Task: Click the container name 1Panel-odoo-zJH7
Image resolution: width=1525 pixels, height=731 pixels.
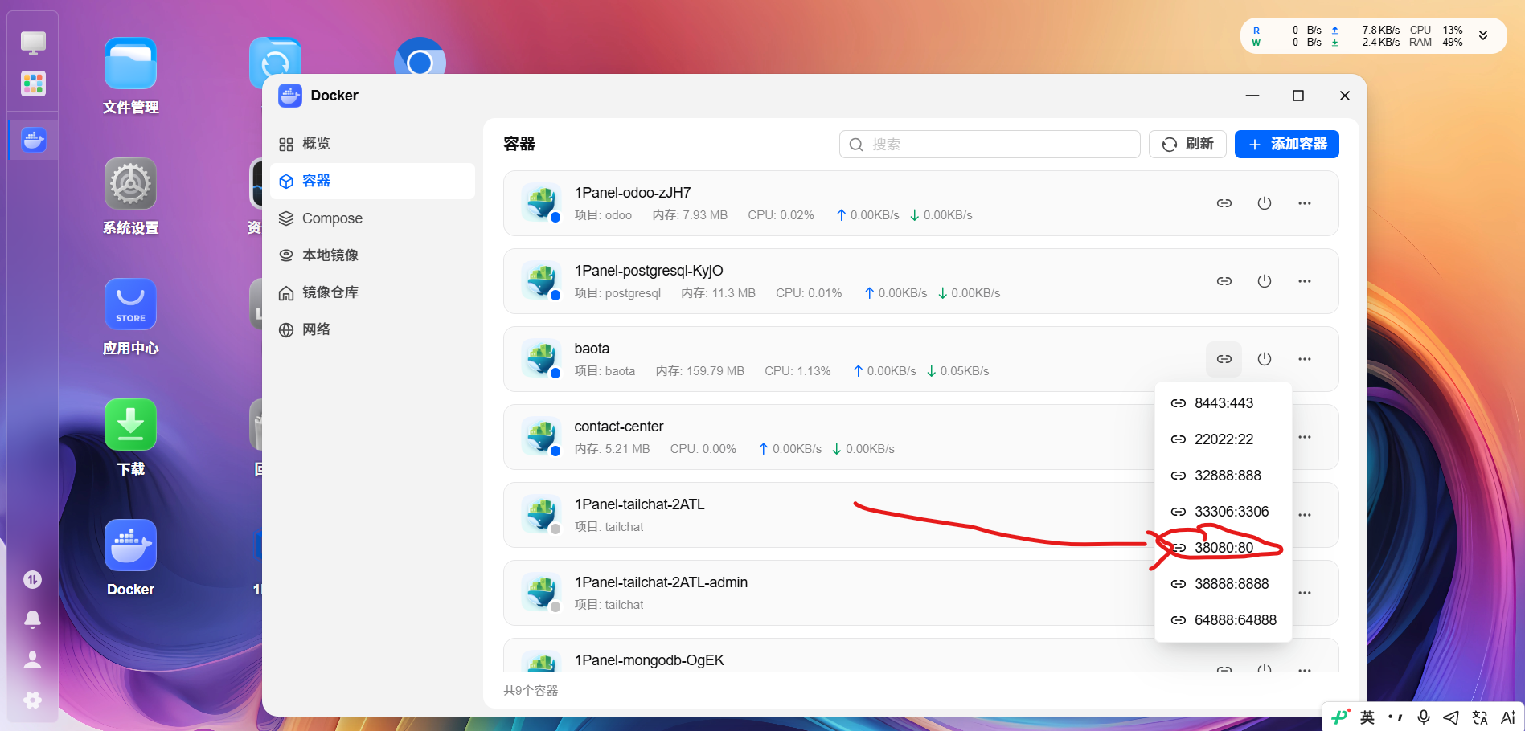Action: (633, 193)
